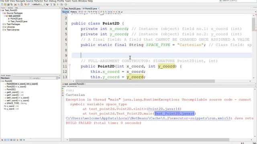Expand the Test Packages node
Image resolution: width=257 pixels, height=144 pixels.
pyautogui.click(x=3, y=24)
